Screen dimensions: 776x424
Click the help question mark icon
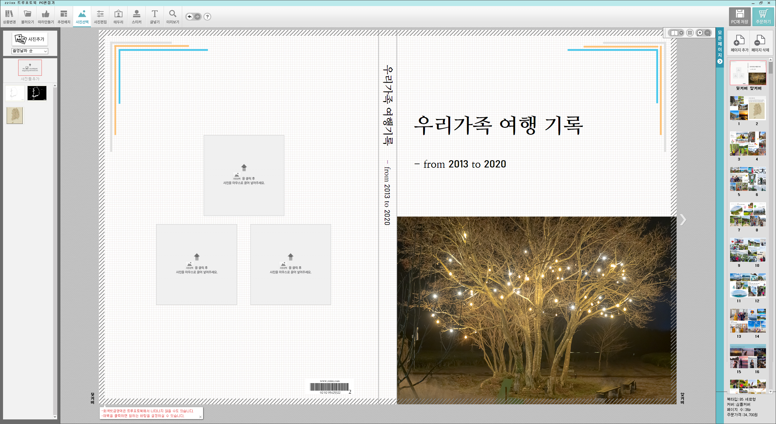[207, 17]
